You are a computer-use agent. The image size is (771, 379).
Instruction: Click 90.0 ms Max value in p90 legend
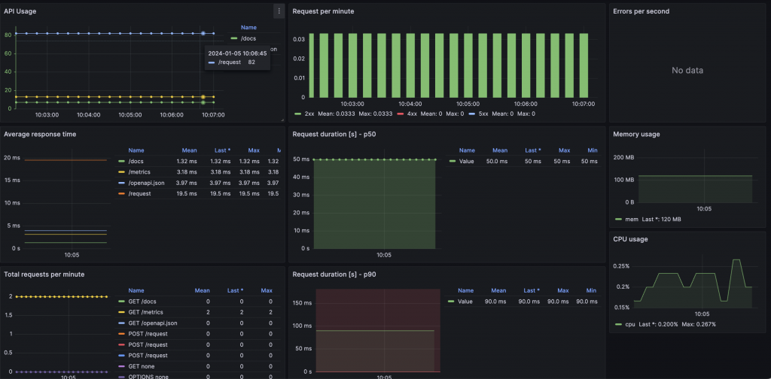click(x=559, y=302)
